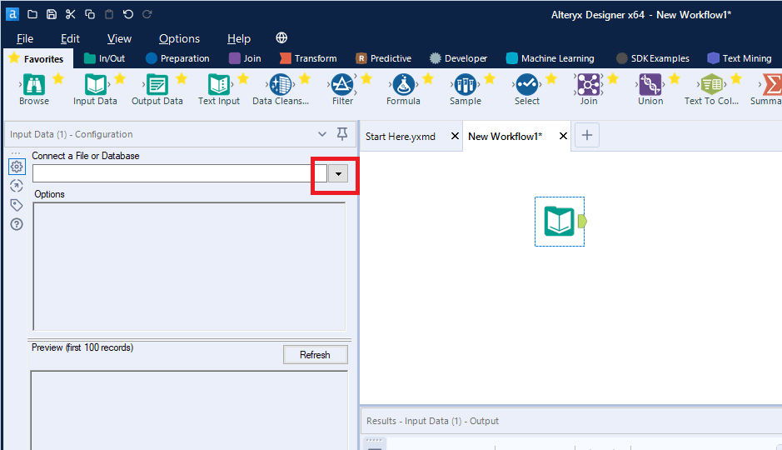Open the Help menu
Image resolution: width=782 pixels, height=450 pixels.
(239, 38)
